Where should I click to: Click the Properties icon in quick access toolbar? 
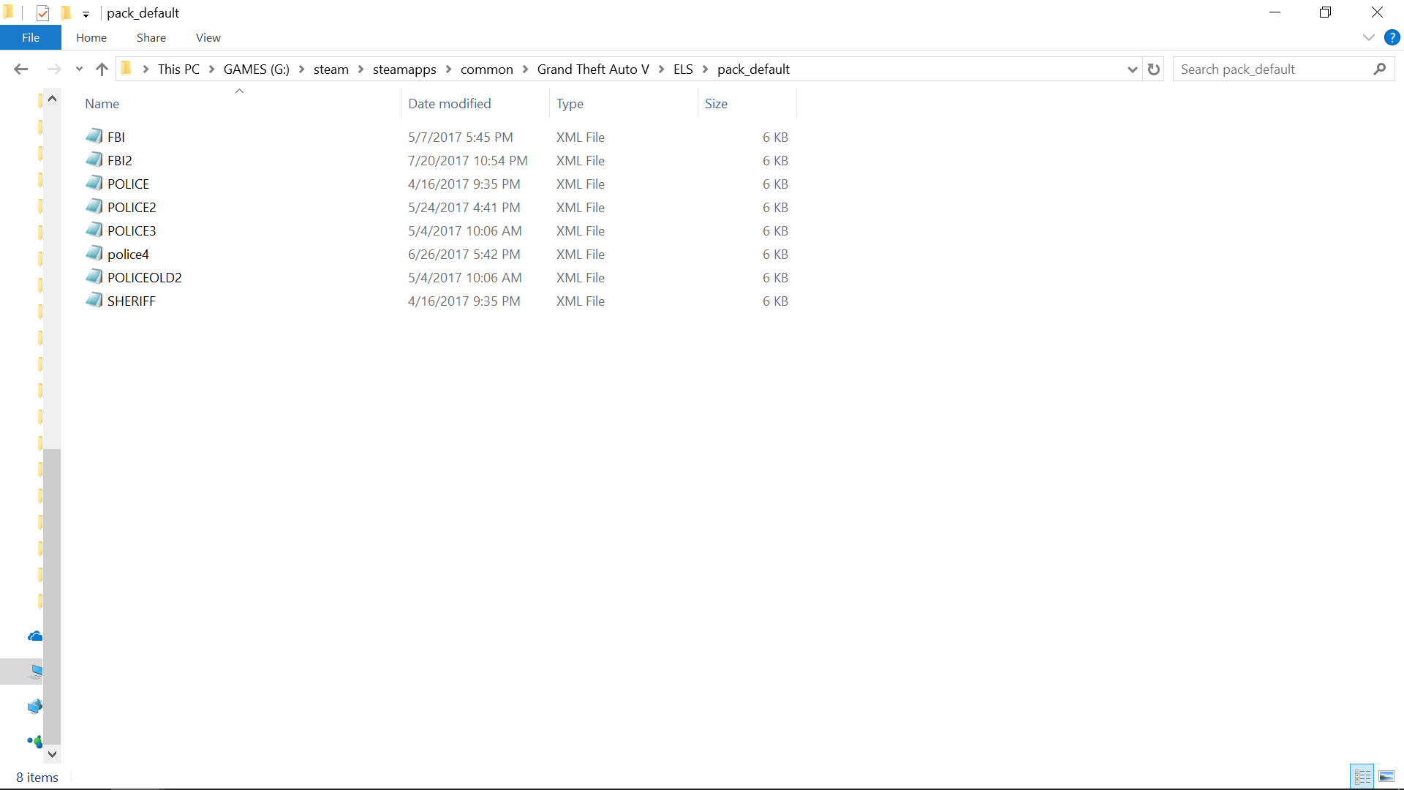pyautogui.click(x=42, y=12)
